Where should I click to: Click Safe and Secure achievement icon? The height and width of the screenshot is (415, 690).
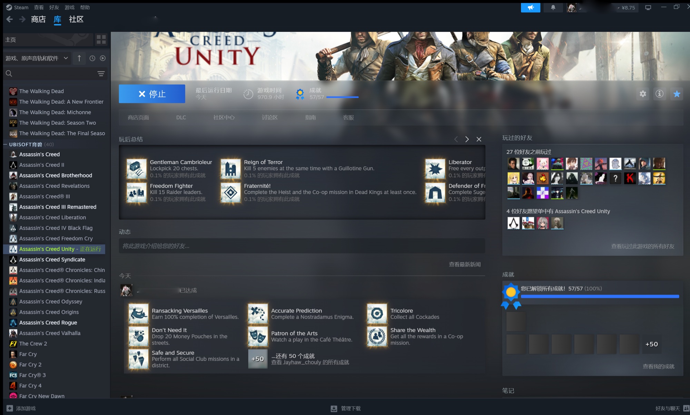138,359
